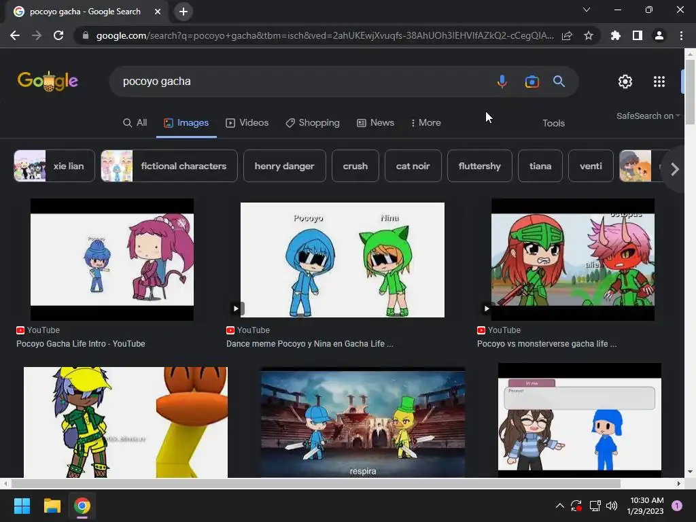Expand the SafeSearch on dropdown
Image resolution: width=696 pixels, height=522 pixels.
click(648, 116)
